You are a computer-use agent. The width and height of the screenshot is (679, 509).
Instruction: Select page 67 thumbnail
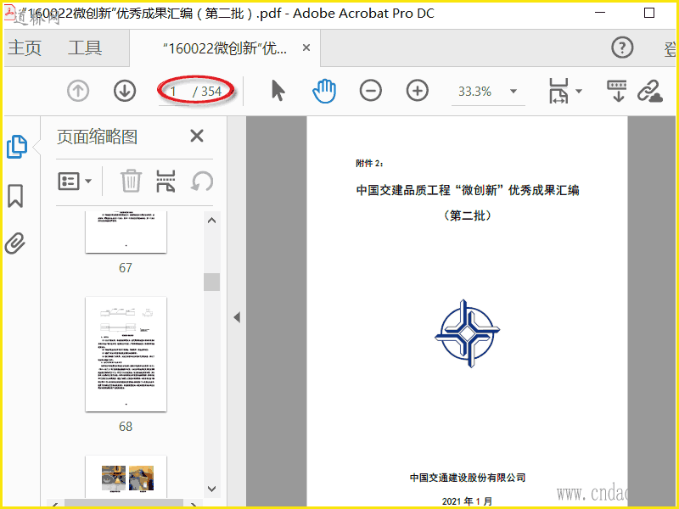(126, 232)
